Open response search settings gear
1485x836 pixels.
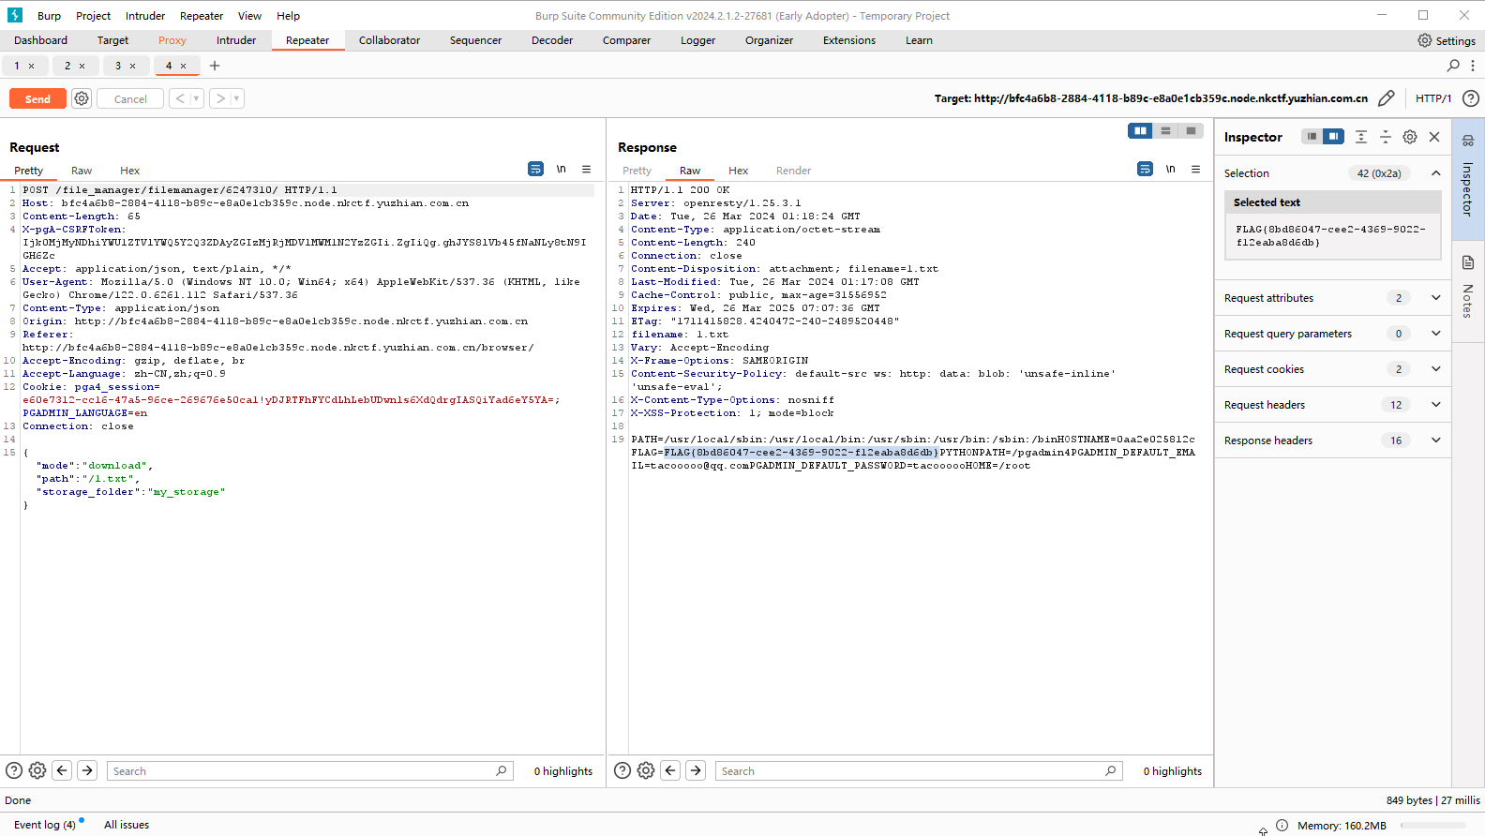[646, 770]
